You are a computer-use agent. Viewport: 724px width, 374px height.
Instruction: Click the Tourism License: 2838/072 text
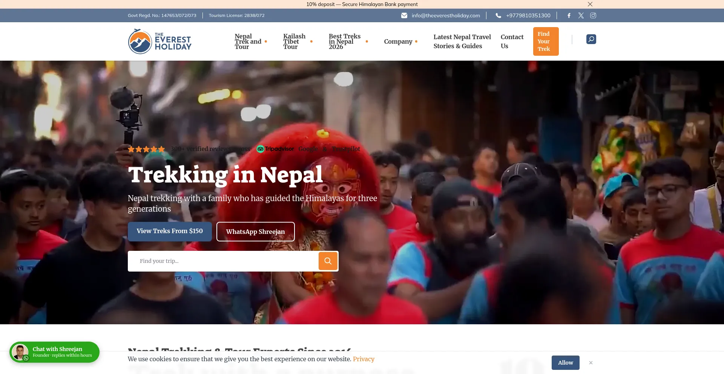click(237, 15)
